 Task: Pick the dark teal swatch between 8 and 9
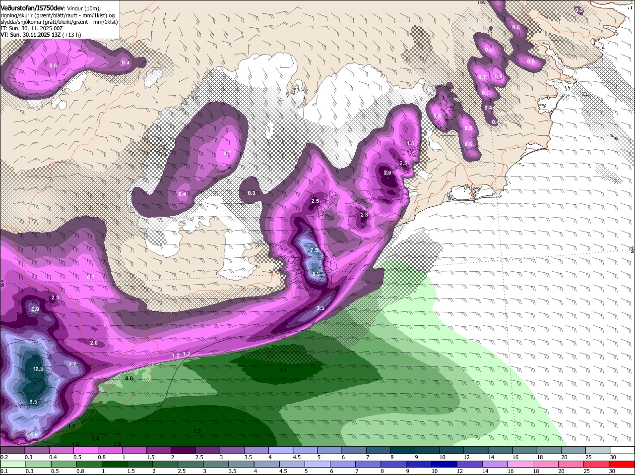coord(403,450)
